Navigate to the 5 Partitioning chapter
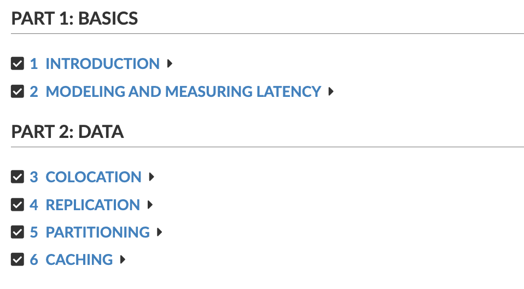This screenshot has width=524, height=289. point(90,232)
